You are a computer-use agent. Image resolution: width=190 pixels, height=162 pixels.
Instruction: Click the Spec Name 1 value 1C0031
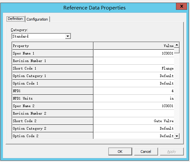click(x=134, y=53)
